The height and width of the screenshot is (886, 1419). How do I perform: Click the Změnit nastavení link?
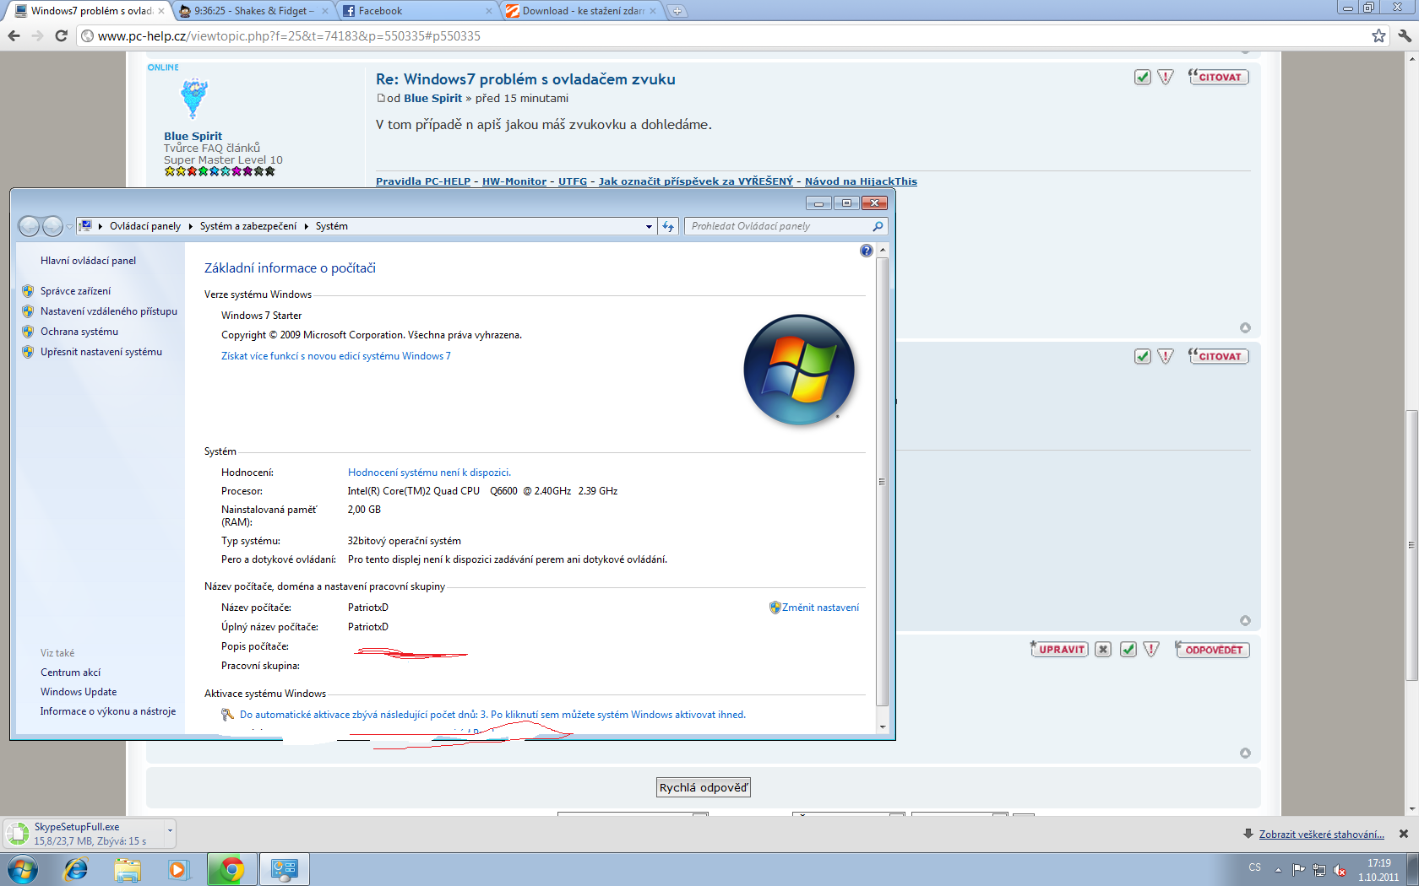[x=820, y=608]
